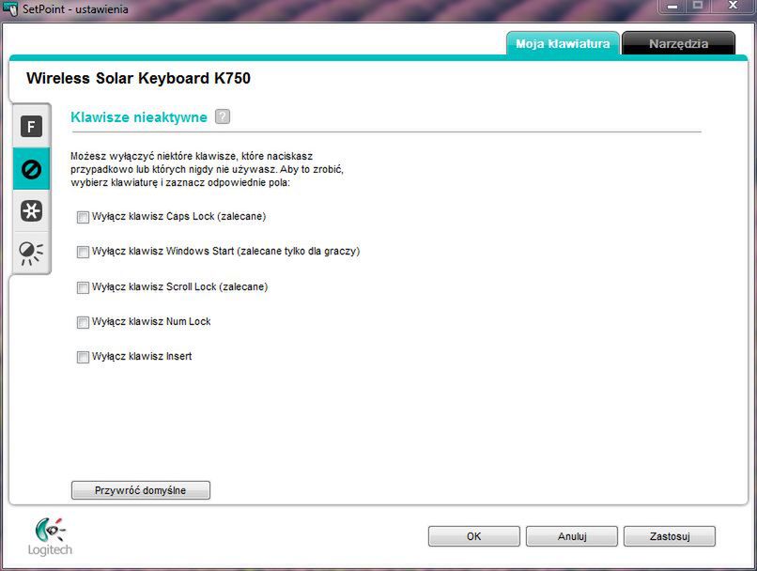Click the 'Wyłącz klawisz Num Lock' label
This screenshot has height=571, width=757.
[x=151, y=321]
